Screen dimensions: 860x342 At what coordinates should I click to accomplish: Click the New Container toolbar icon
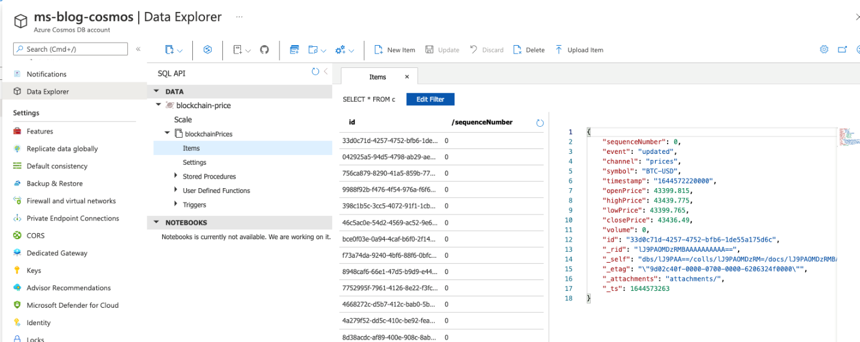tap(169, 50)
